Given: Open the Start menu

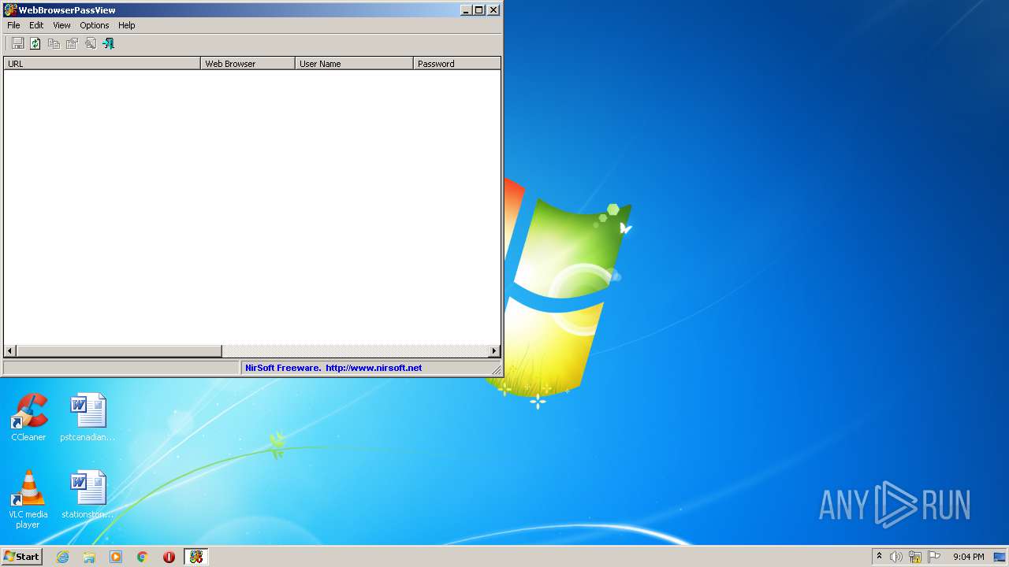Looking at the screenshot, I should pos(21,557).
